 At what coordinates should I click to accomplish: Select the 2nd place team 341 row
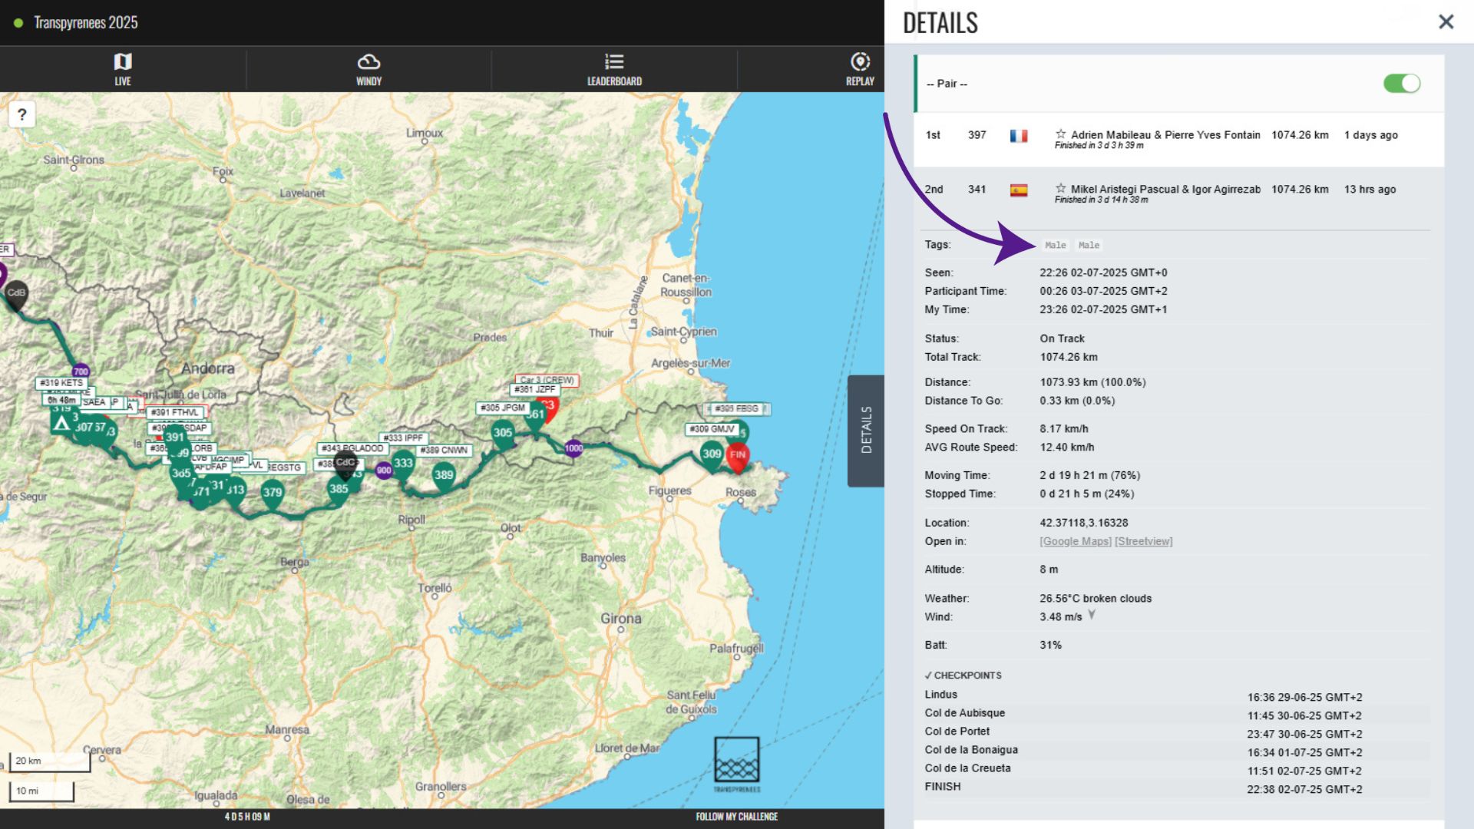(1178, 193)
